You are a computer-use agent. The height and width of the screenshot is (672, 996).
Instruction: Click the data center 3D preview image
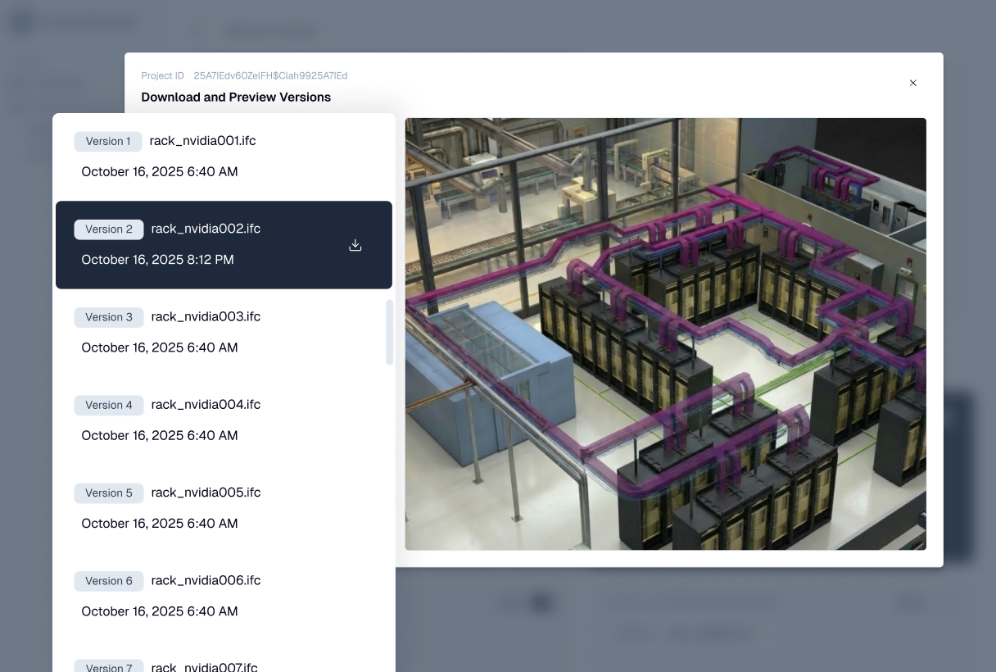click(665, 334)
